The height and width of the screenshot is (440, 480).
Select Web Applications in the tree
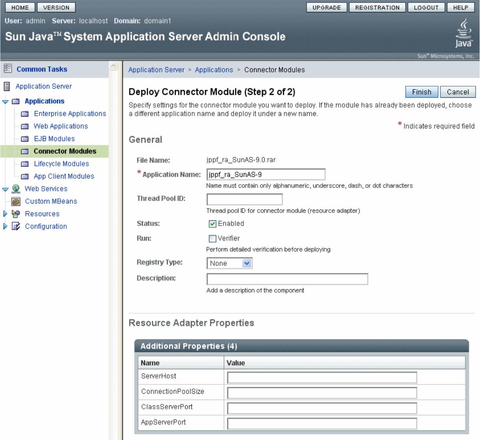pos(61,126)
